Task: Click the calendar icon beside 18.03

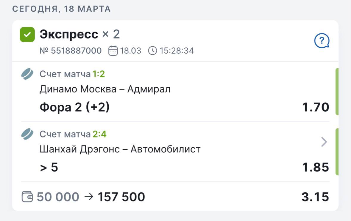Action: click(113, 51)
